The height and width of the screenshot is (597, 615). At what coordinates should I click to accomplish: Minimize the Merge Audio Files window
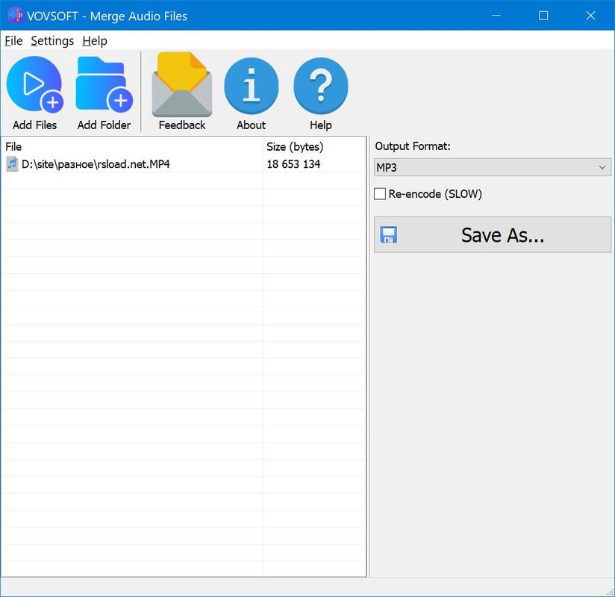[496, 16]
